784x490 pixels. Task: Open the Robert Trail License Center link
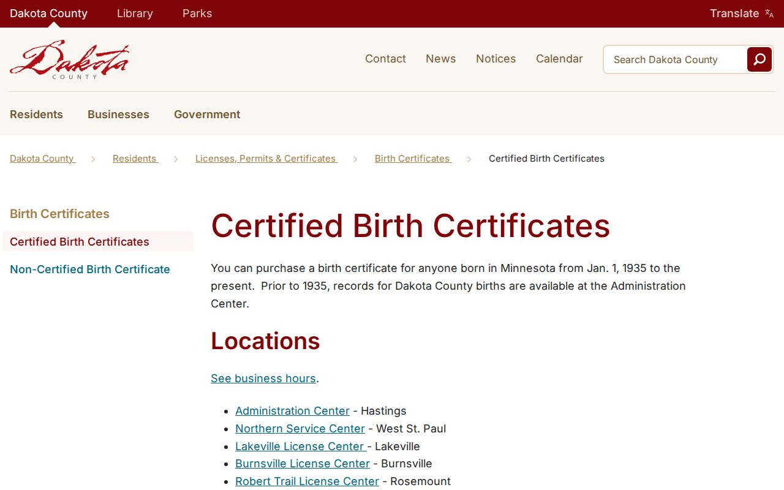(x=307, y=481)
